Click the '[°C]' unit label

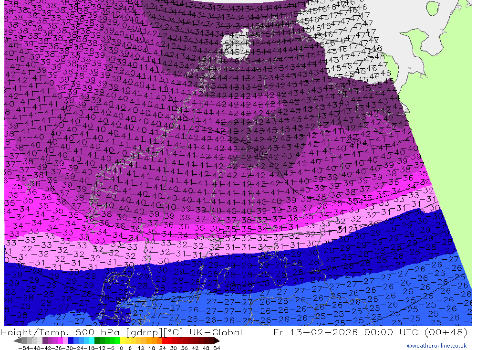174,332
